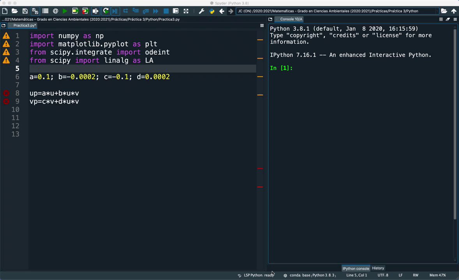Select the Console 10/A tab

click(x=291, y=19)
